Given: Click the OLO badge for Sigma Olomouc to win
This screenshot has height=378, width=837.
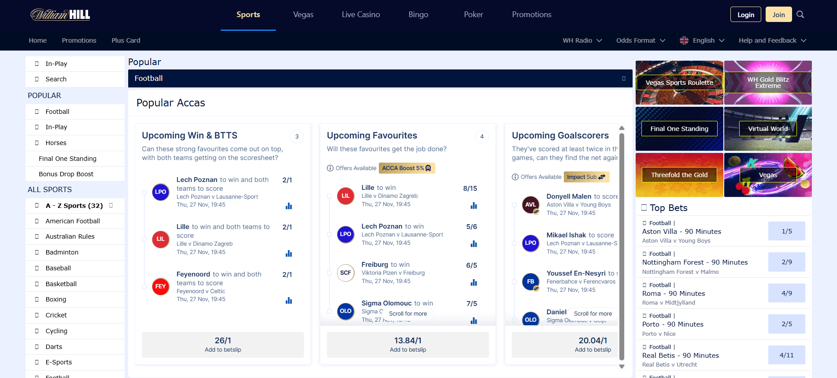Looking at the screenshot, I should coord(346,311).
